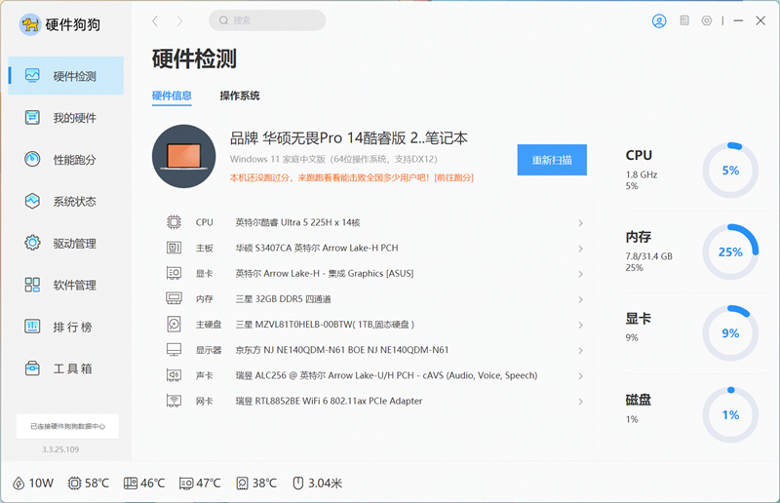Click the GPU 47°C status icon
780x503 pixels.
[x=186, y=484]
